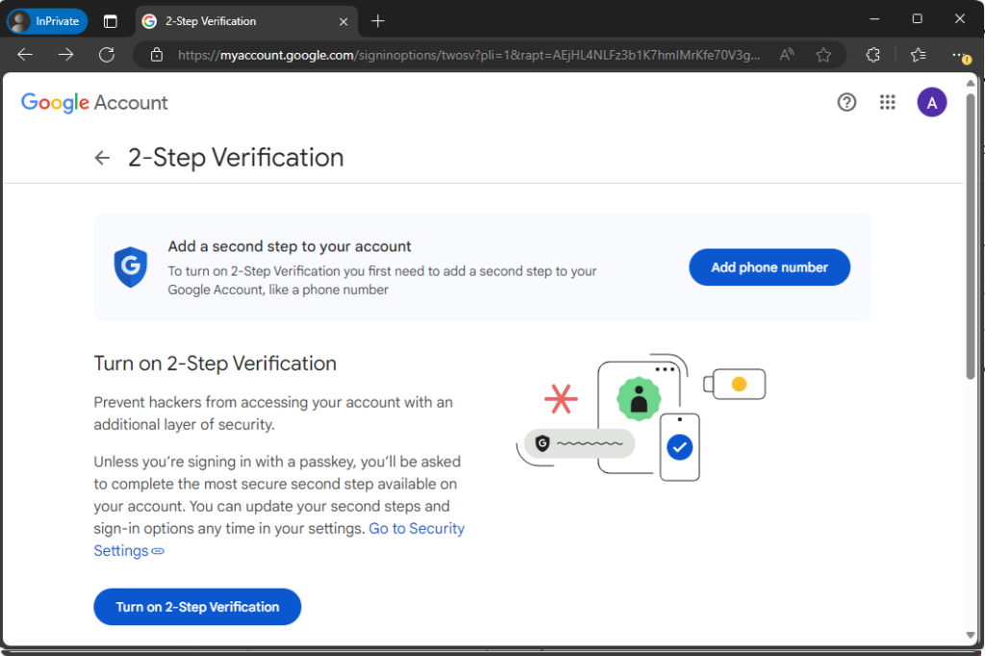The image size is (985, 656).
Task: Click the browser back navigation arrow
Action: point(25,55)
